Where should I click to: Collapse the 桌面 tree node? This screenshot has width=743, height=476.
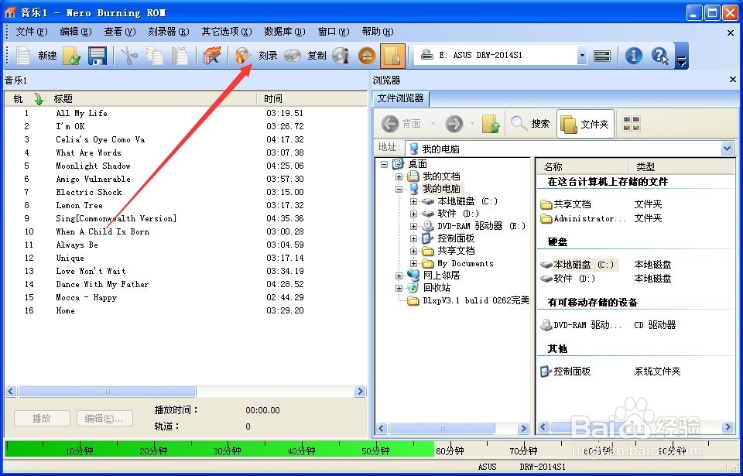pyautogui.click(x=385, y=164)
